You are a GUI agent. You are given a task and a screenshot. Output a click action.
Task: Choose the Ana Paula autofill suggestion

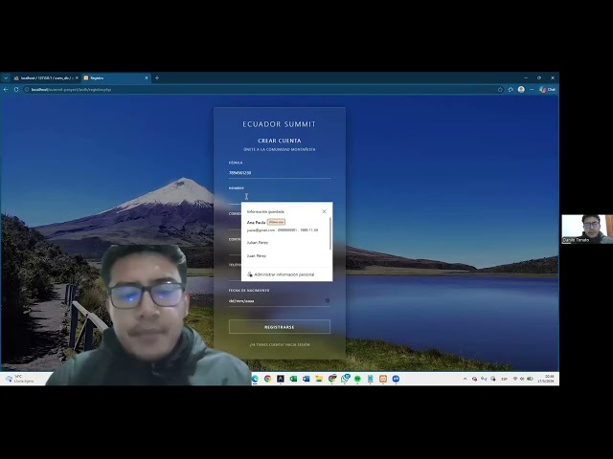285,226
